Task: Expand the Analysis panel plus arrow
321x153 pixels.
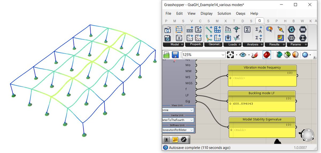Action: point(261,44)
